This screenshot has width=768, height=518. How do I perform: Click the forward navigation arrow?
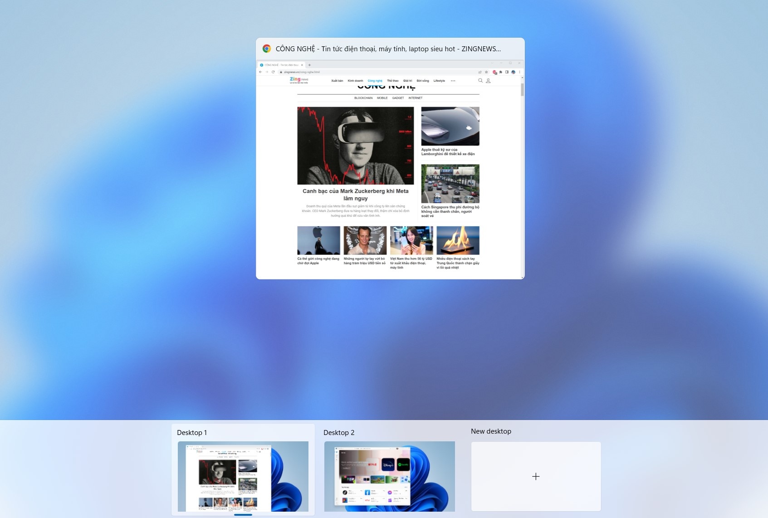(x=266, y=72)
